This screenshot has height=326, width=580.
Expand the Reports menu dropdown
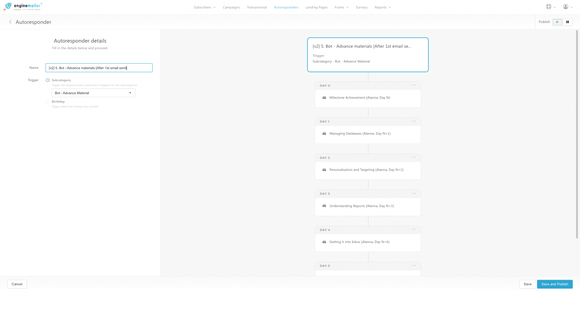tap(382, 7)
